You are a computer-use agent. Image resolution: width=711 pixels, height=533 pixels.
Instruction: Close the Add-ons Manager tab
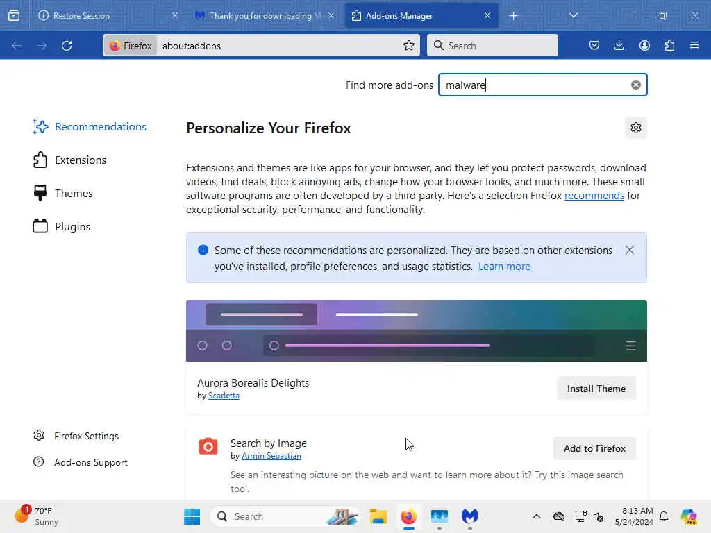pyautogui.click(x=487, y=15)
